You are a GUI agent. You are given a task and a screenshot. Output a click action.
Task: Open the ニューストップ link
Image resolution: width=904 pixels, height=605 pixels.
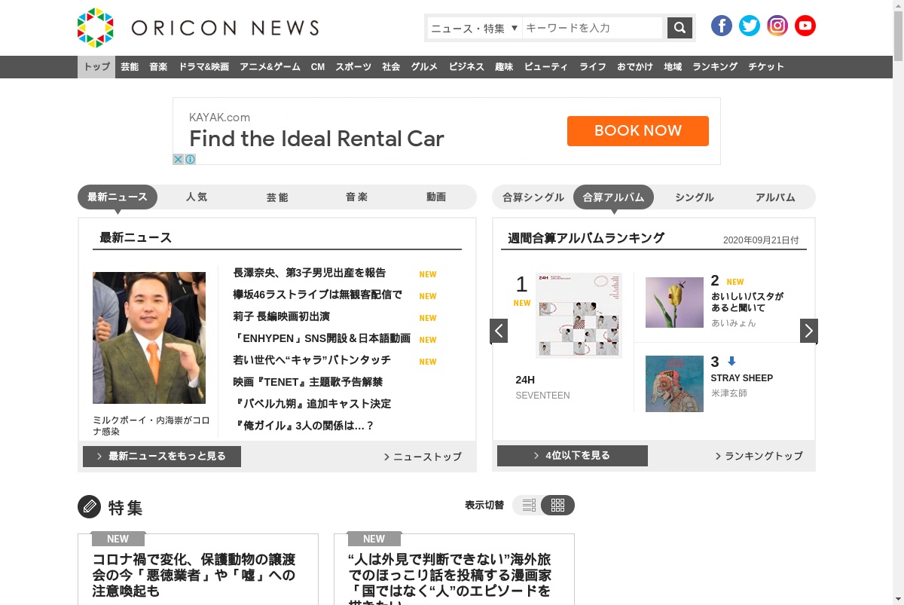[423, 457]
